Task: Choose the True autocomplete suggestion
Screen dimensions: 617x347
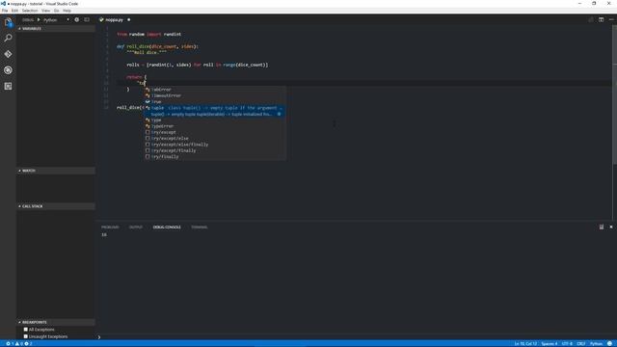Action: [214, 101]
